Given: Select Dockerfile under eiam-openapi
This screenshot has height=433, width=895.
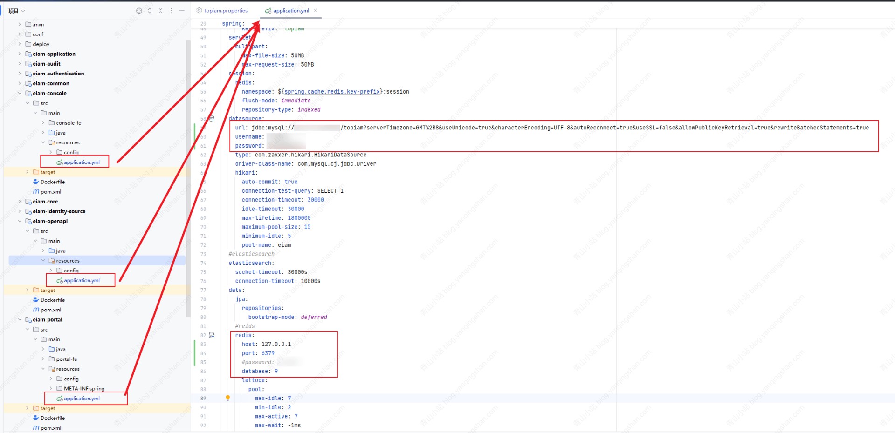Looking at the screenshot, I should pyautogui.click(x=53, y=300).
